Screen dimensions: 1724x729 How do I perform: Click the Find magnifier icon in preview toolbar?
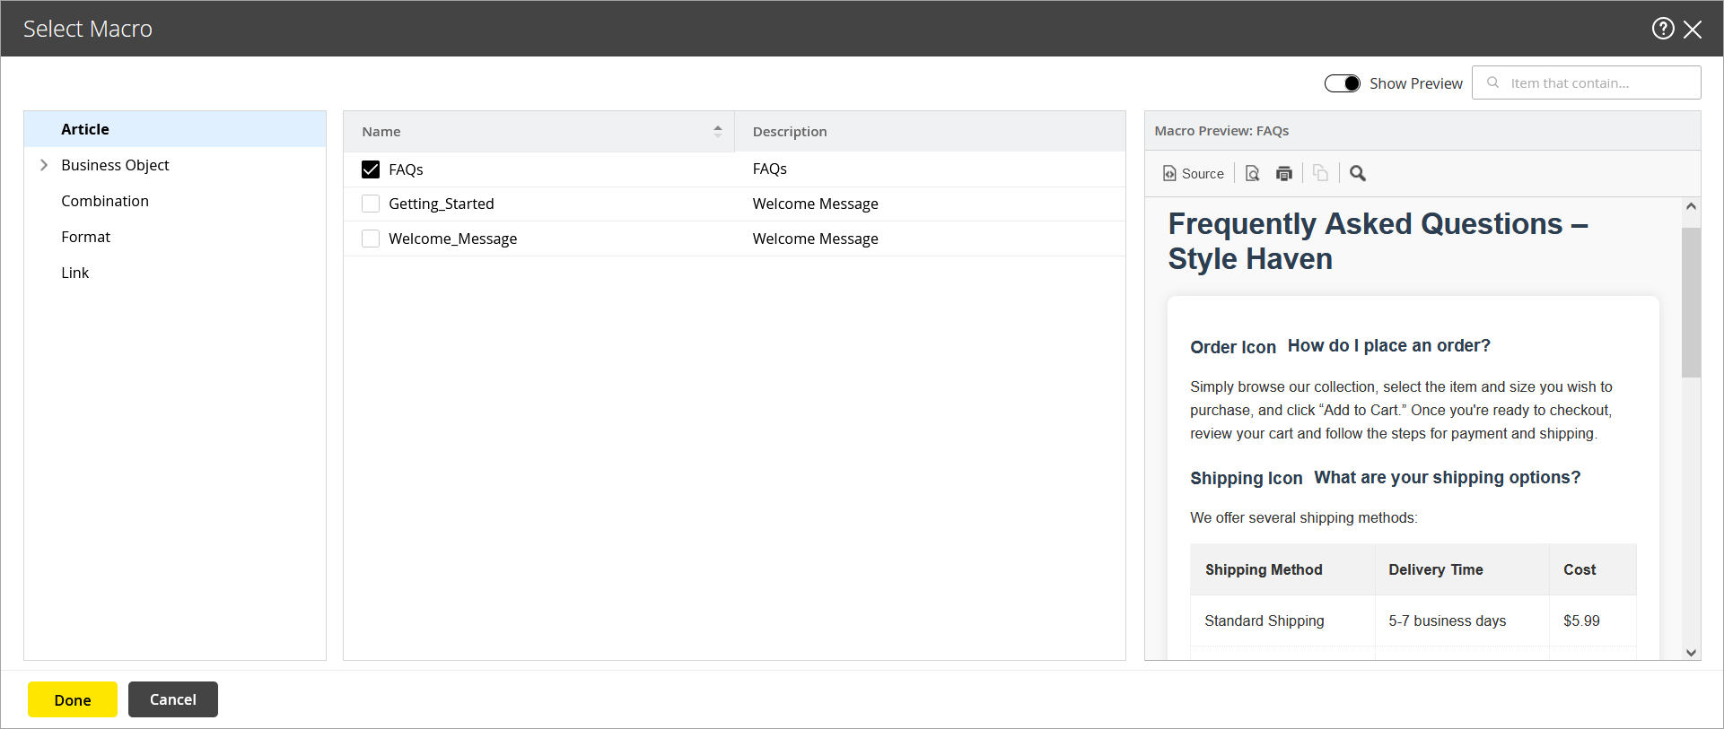[1358, 174]
